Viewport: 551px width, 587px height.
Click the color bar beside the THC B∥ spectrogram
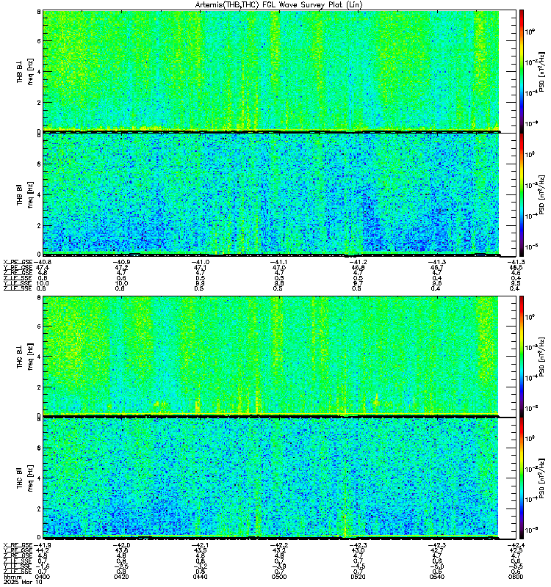[x=522, y=478]
